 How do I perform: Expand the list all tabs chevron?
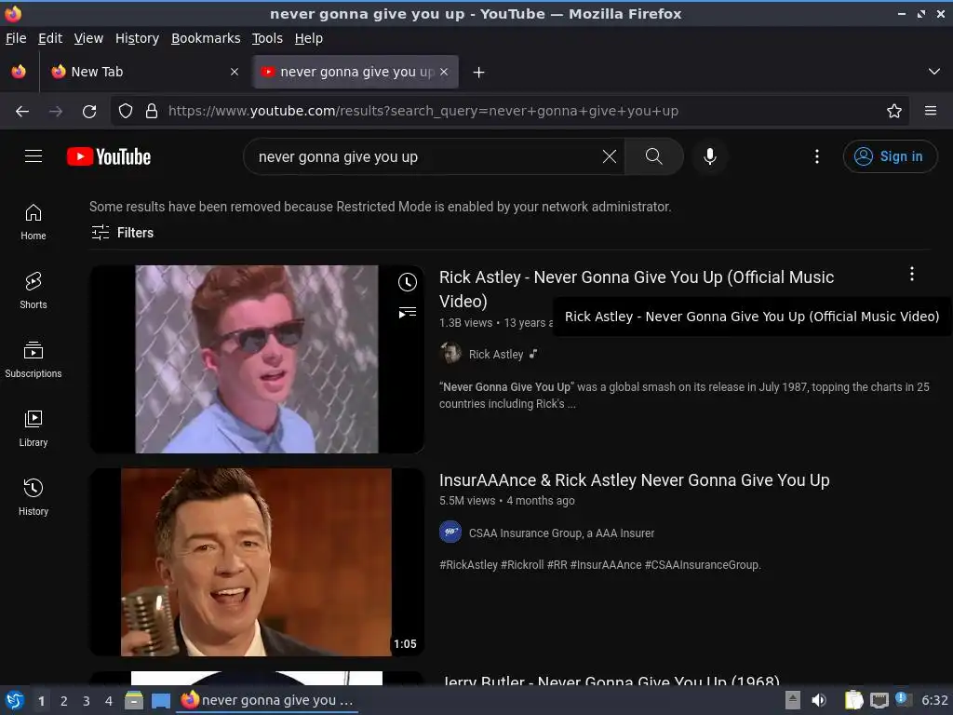click(x=934, y=72)
